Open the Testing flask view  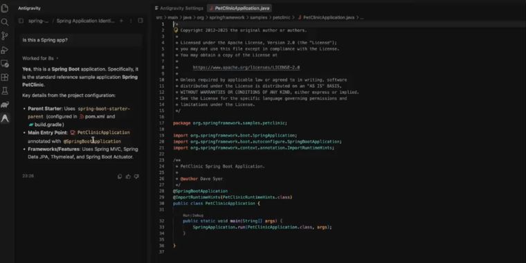point(5,91)
